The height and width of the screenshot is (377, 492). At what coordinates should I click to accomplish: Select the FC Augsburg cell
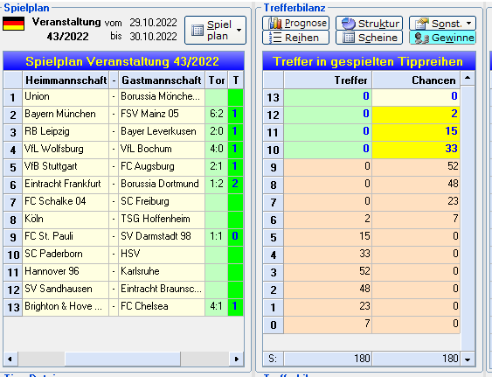pos(162,167)
